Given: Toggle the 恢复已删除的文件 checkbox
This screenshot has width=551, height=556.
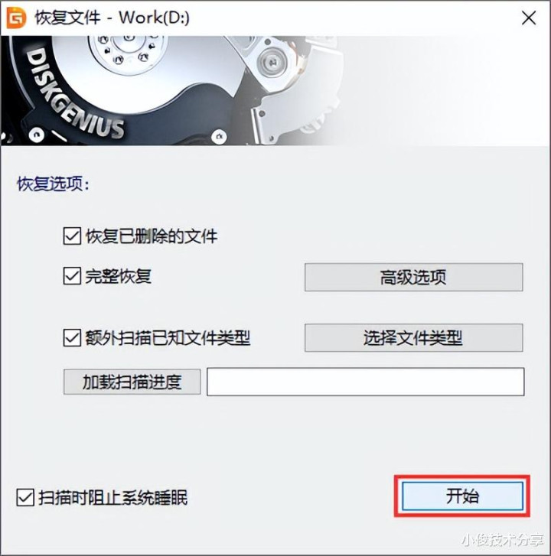Looking at the screenshot, I should click(x=72, y=236).
